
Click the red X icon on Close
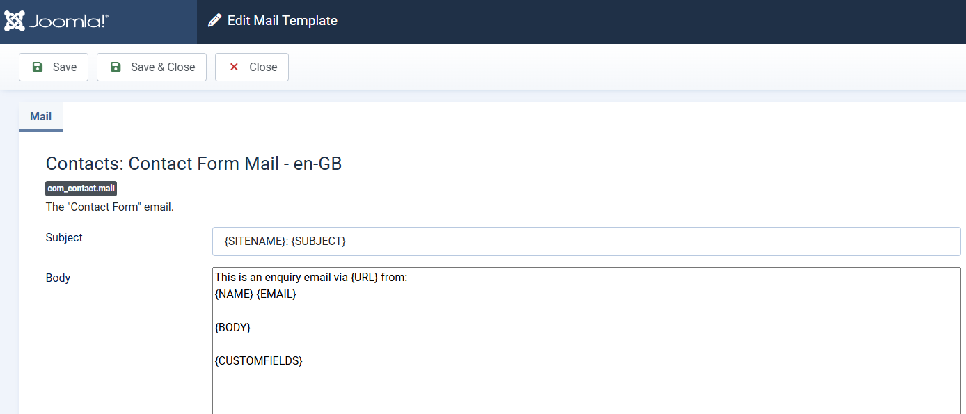pos(233,67)
